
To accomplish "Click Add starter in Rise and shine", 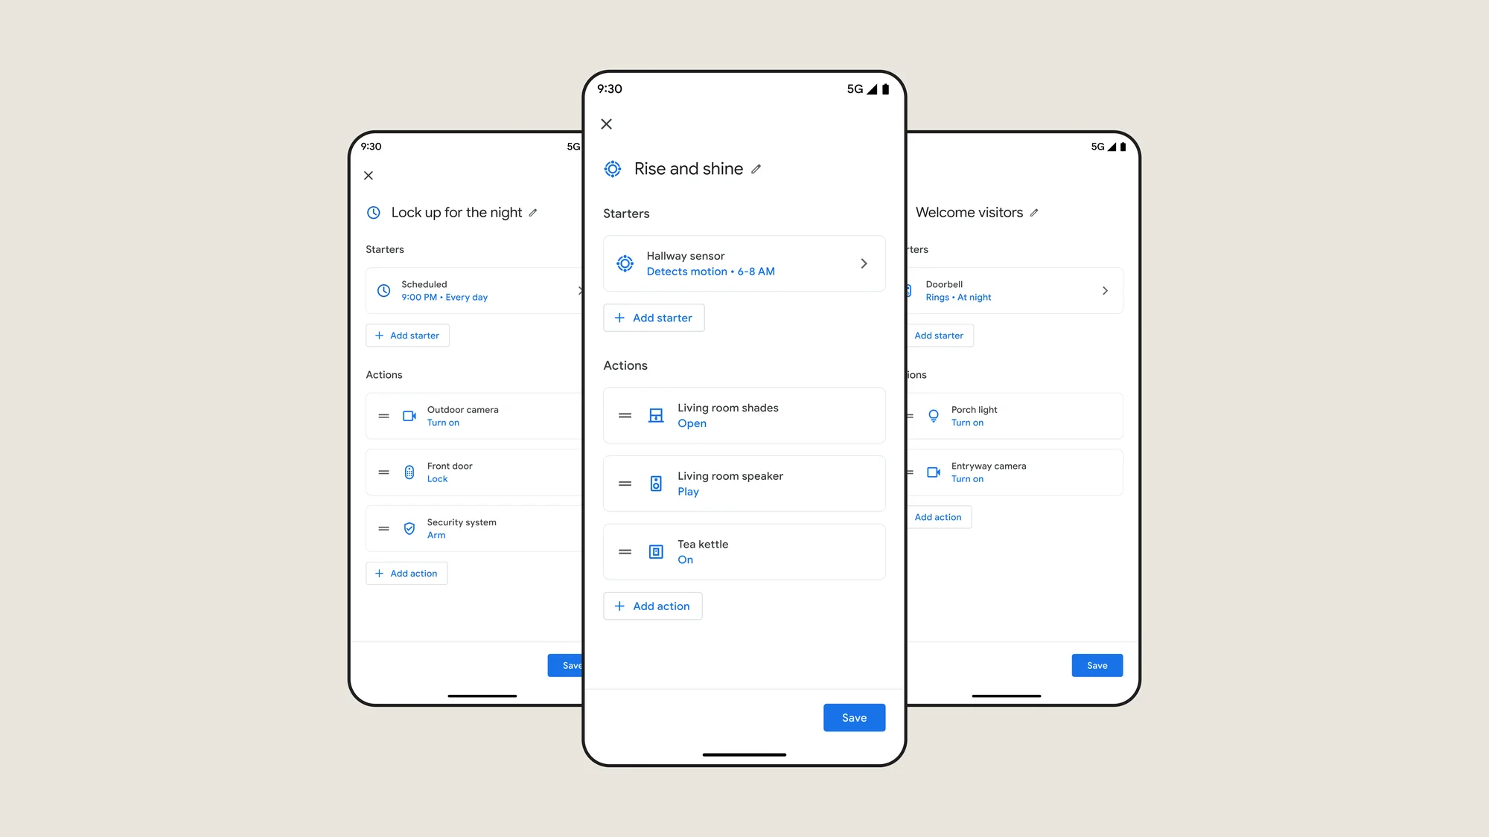I will point(654,318).
